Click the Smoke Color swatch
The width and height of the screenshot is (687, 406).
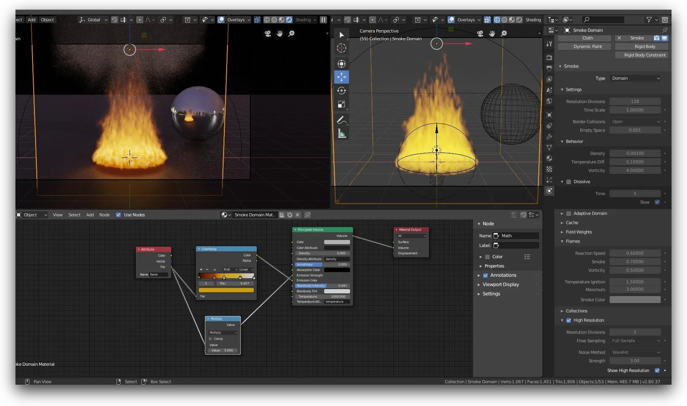tap(635, 300)
